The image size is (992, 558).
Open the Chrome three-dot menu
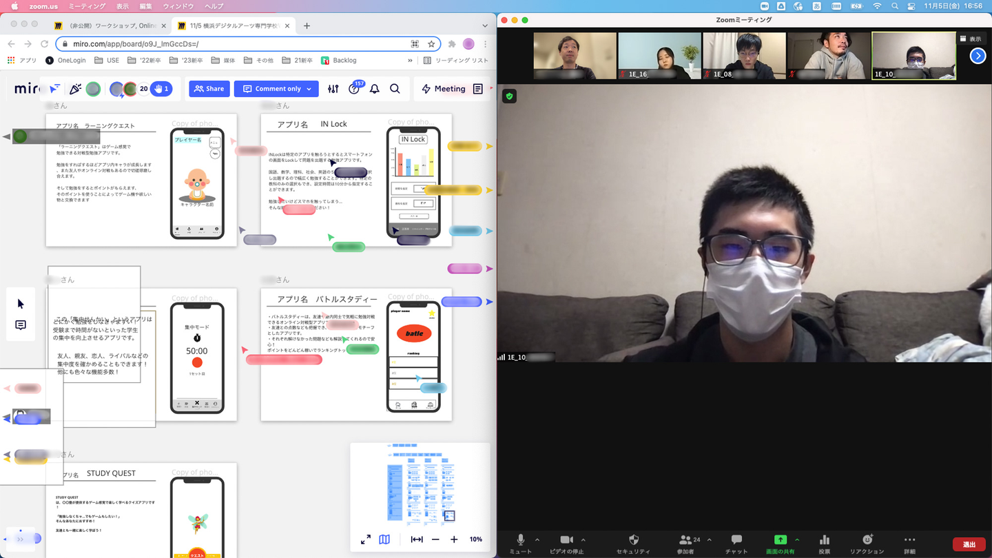[x=485, y=44]
